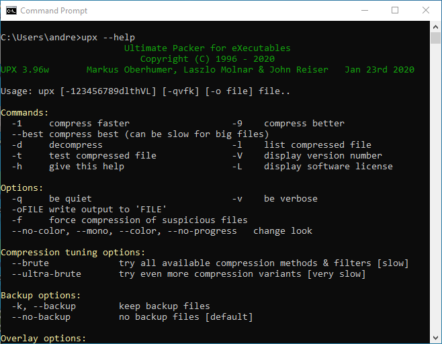The image size is (442, 344).
Task: Click 'Ultimate Packer for eXecutables' heading
Action: click(207, 48)
